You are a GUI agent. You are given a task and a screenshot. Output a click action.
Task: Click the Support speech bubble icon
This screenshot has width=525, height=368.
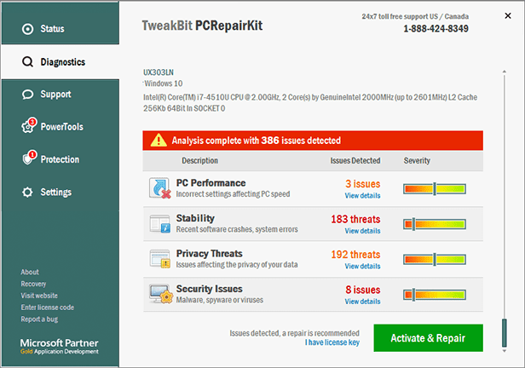click(x=27, y=95)
